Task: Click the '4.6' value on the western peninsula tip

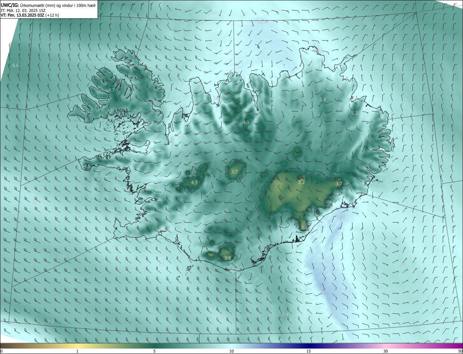Action: pyautogui.click(x=87, y=167)
